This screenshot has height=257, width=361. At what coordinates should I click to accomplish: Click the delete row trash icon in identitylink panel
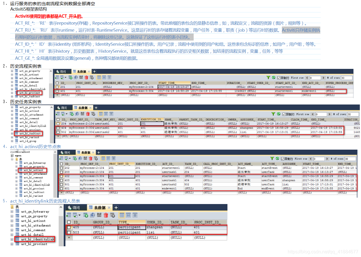[106, 215]
